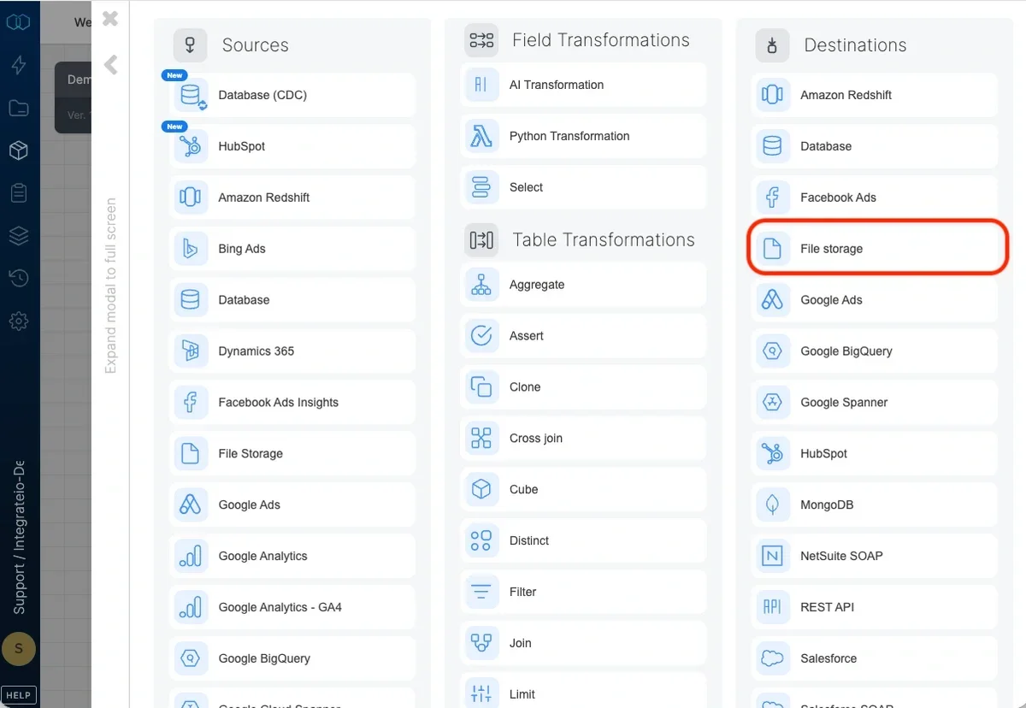The image size is (1026, 708).
Task: Click the HELP button
Action: click(x=19, y=695)
